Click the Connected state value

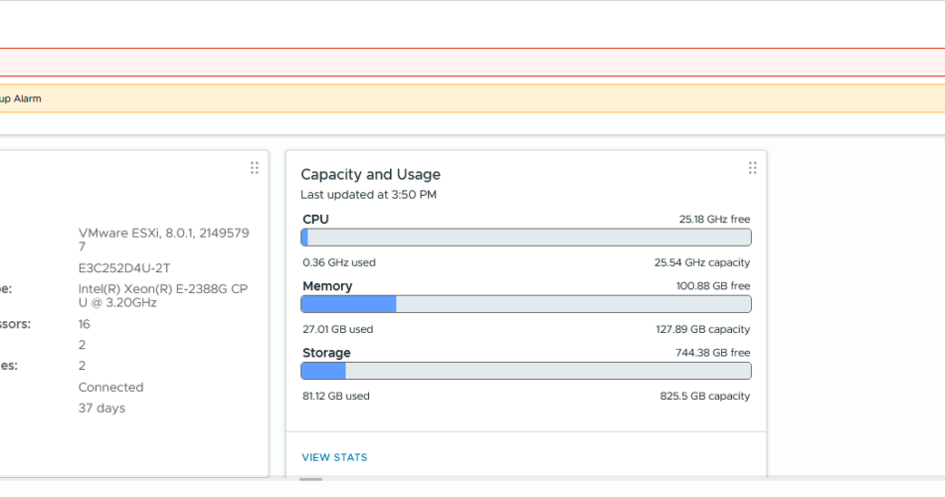pyautogui.click(x=110, y=388)
